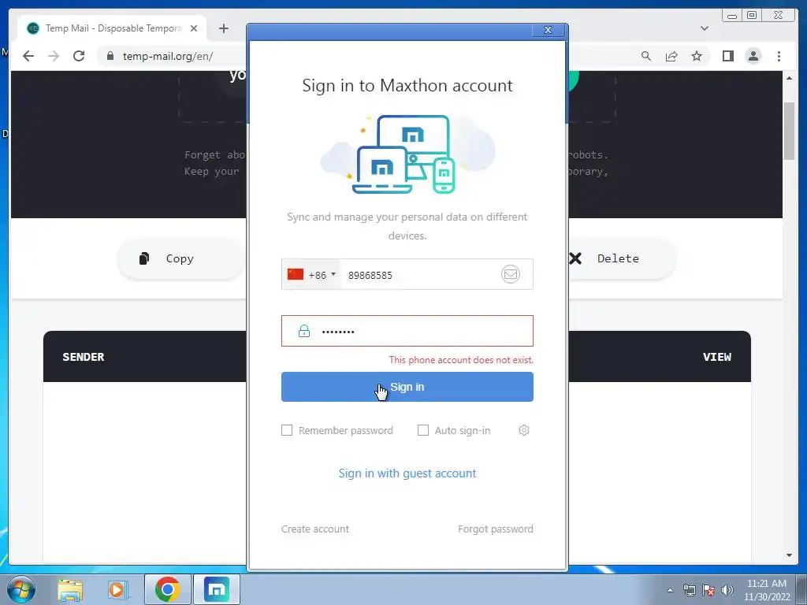Close the Temp Mail tab
807x605 pixels.
194,28
